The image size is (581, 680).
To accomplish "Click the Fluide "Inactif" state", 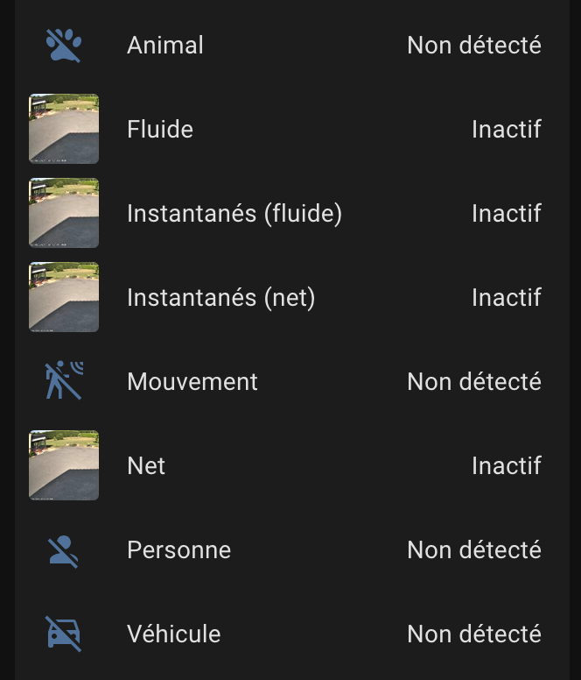I will tap(507, 129).
